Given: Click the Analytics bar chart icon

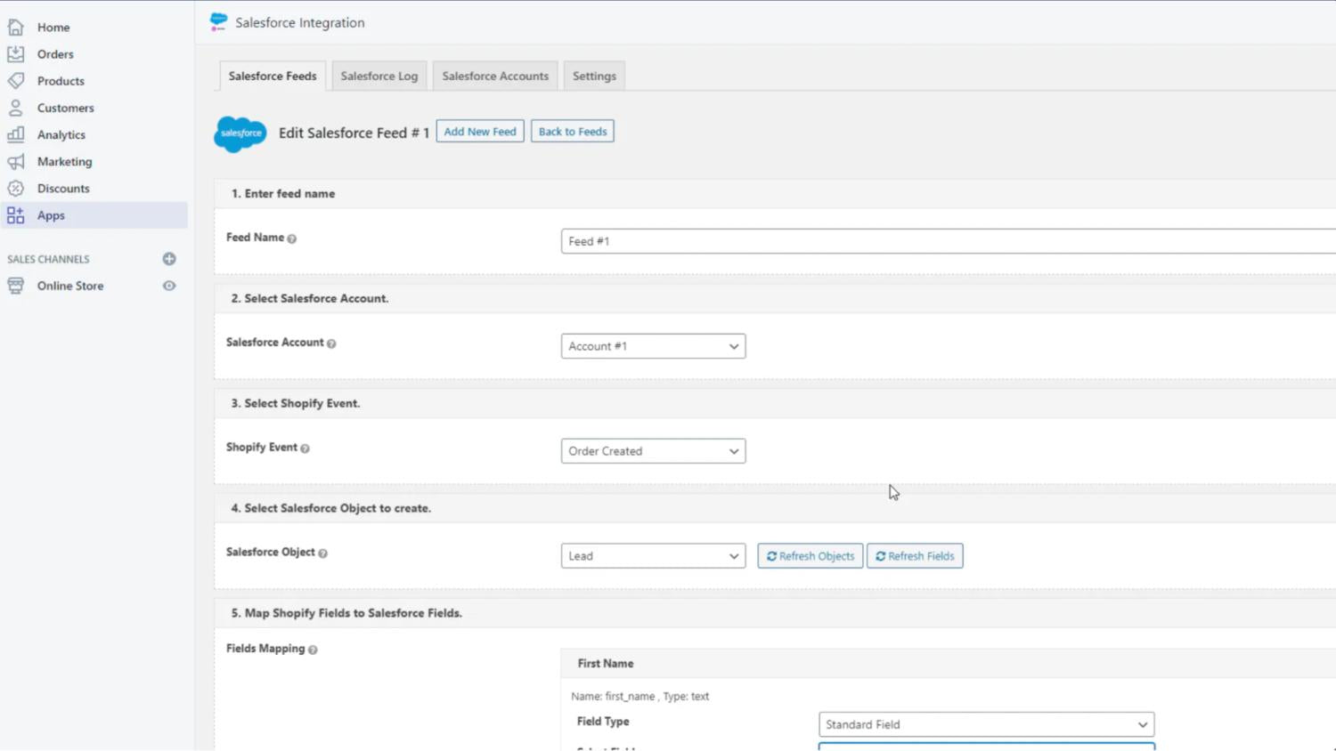Looking at the screenshot, I should [15, 134].
